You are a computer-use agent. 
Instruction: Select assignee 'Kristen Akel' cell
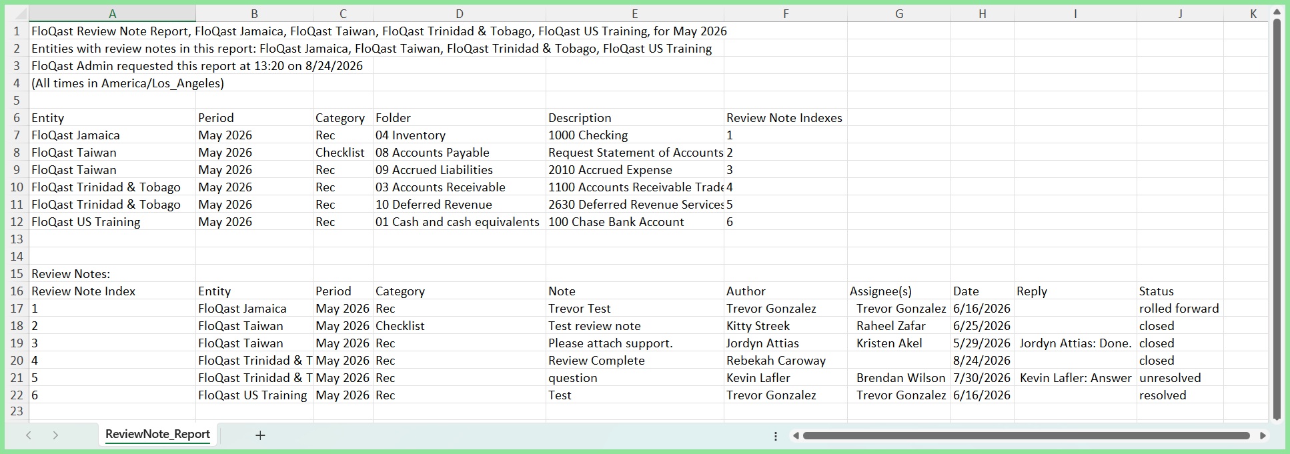898,343
